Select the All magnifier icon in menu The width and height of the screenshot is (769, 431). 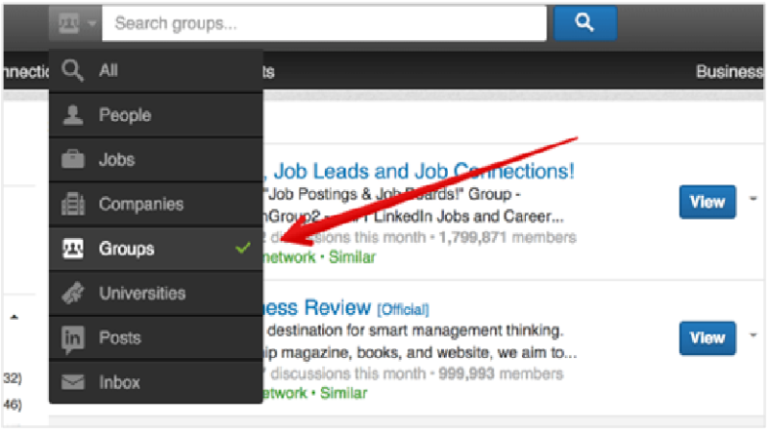72,70
